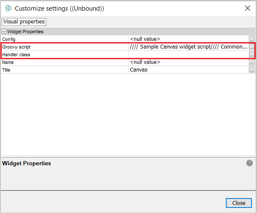Click the Groovy script value field
Viewport: 257px width, 213px height.
(188, 47)
